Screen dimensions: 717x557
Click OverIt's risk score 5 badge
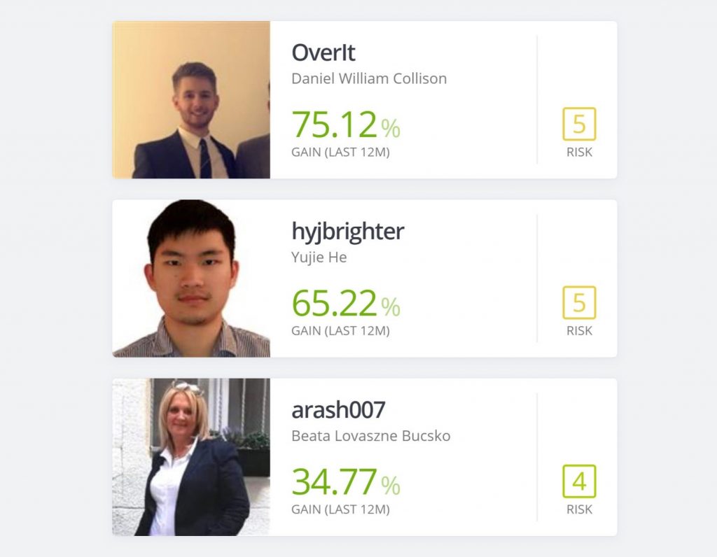[579, 124]
